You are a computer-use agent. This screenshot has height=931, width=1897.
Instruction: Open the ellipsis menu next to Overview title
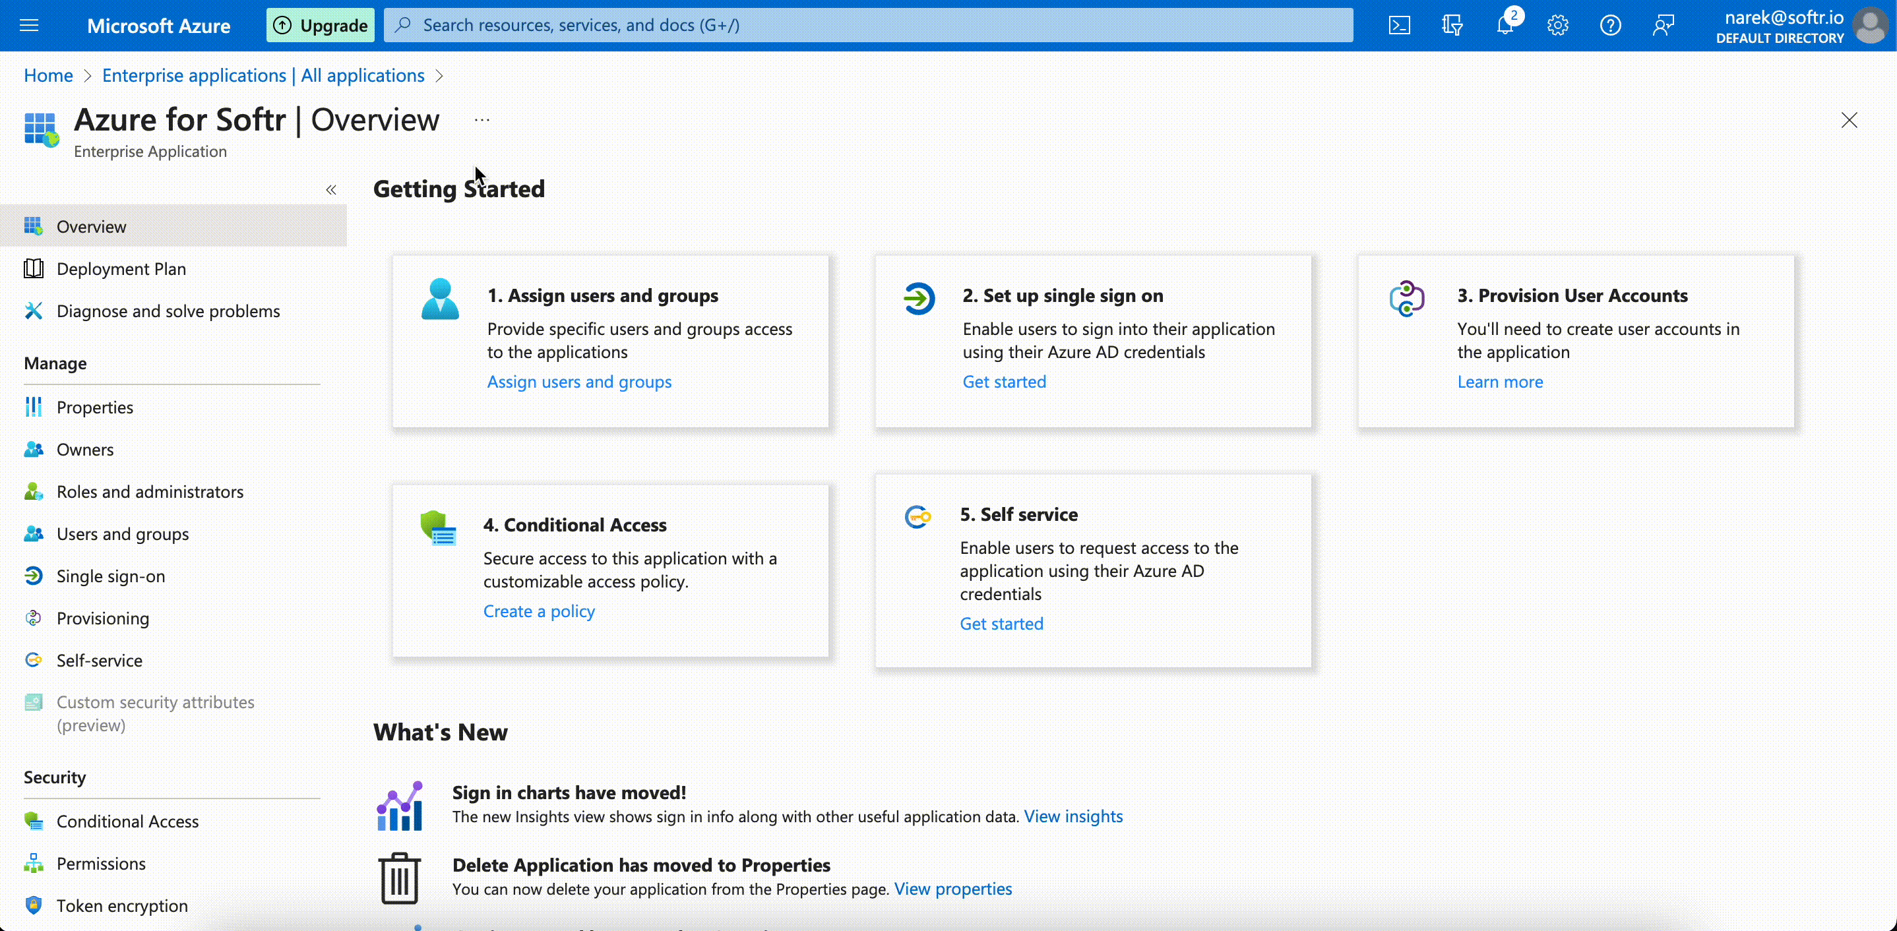(482, 119)
